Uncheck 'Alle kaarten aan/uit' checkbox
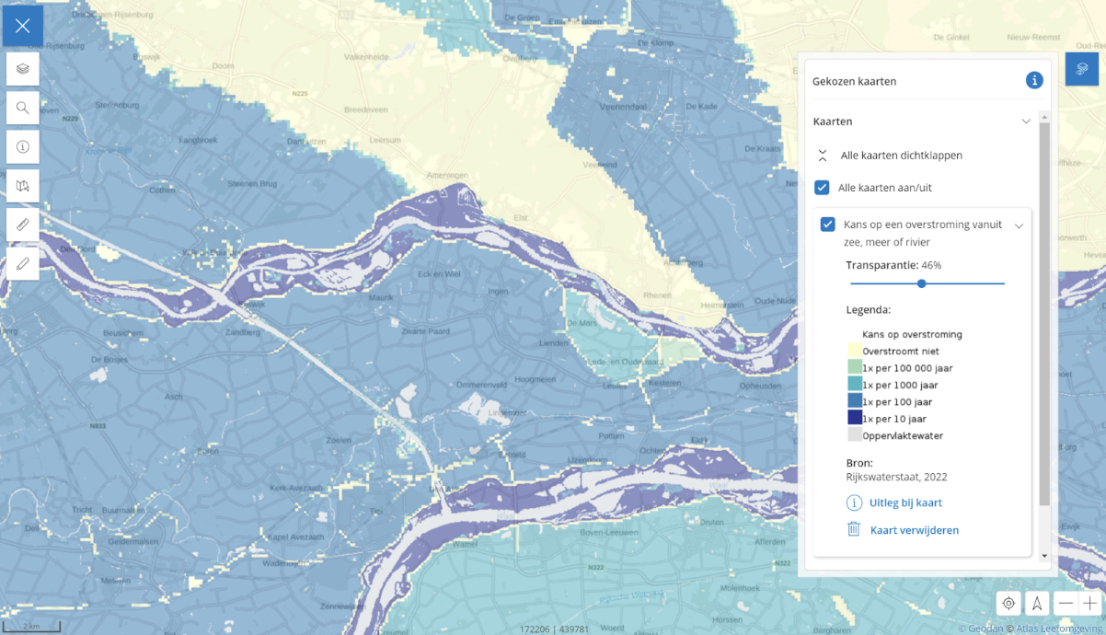 [x=823, y=188]
